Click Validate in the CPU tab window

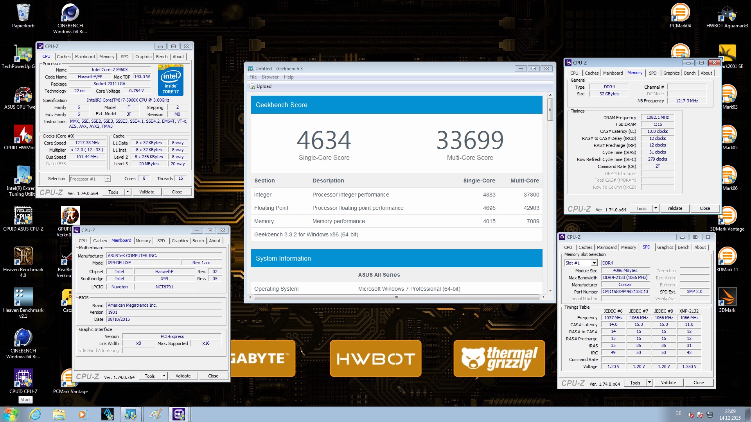tap(147, 192)
